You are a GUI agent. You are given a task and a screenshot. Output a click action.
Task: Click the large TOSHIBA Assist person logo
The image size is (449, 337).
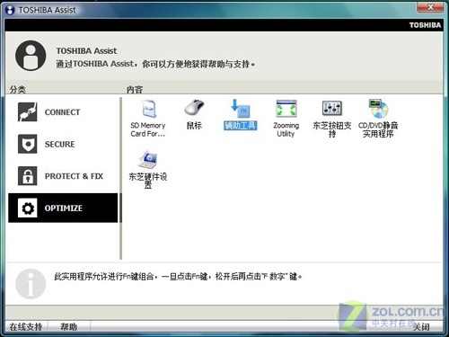coord(31,56)
